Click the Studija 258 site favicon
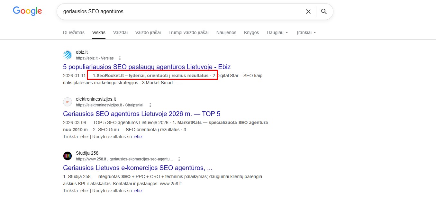This screenshot has height=199, width=436. [x=67, y=156]
